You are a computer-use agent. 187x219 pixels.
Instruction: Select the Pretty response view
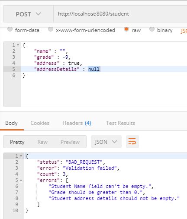[x=17, y=142]
